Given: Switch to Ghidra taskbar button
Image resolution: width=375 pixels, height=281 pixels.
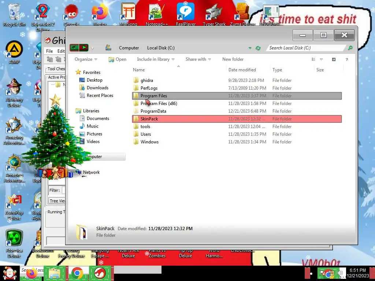Looking at the screenshot, I should tap(100, 273).
